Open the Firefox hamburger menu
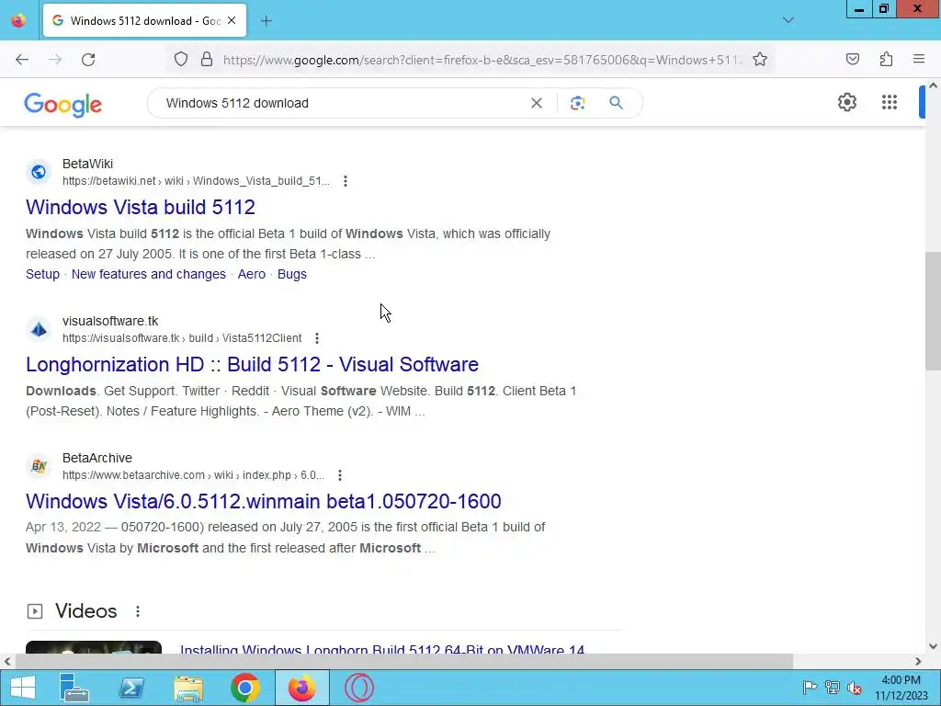This screenshot has height=706, width=941. point(919,60)
